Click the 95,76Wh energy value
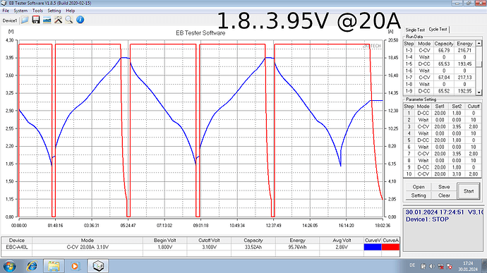This screenshot has width=487, height=273. coord(297,247)
